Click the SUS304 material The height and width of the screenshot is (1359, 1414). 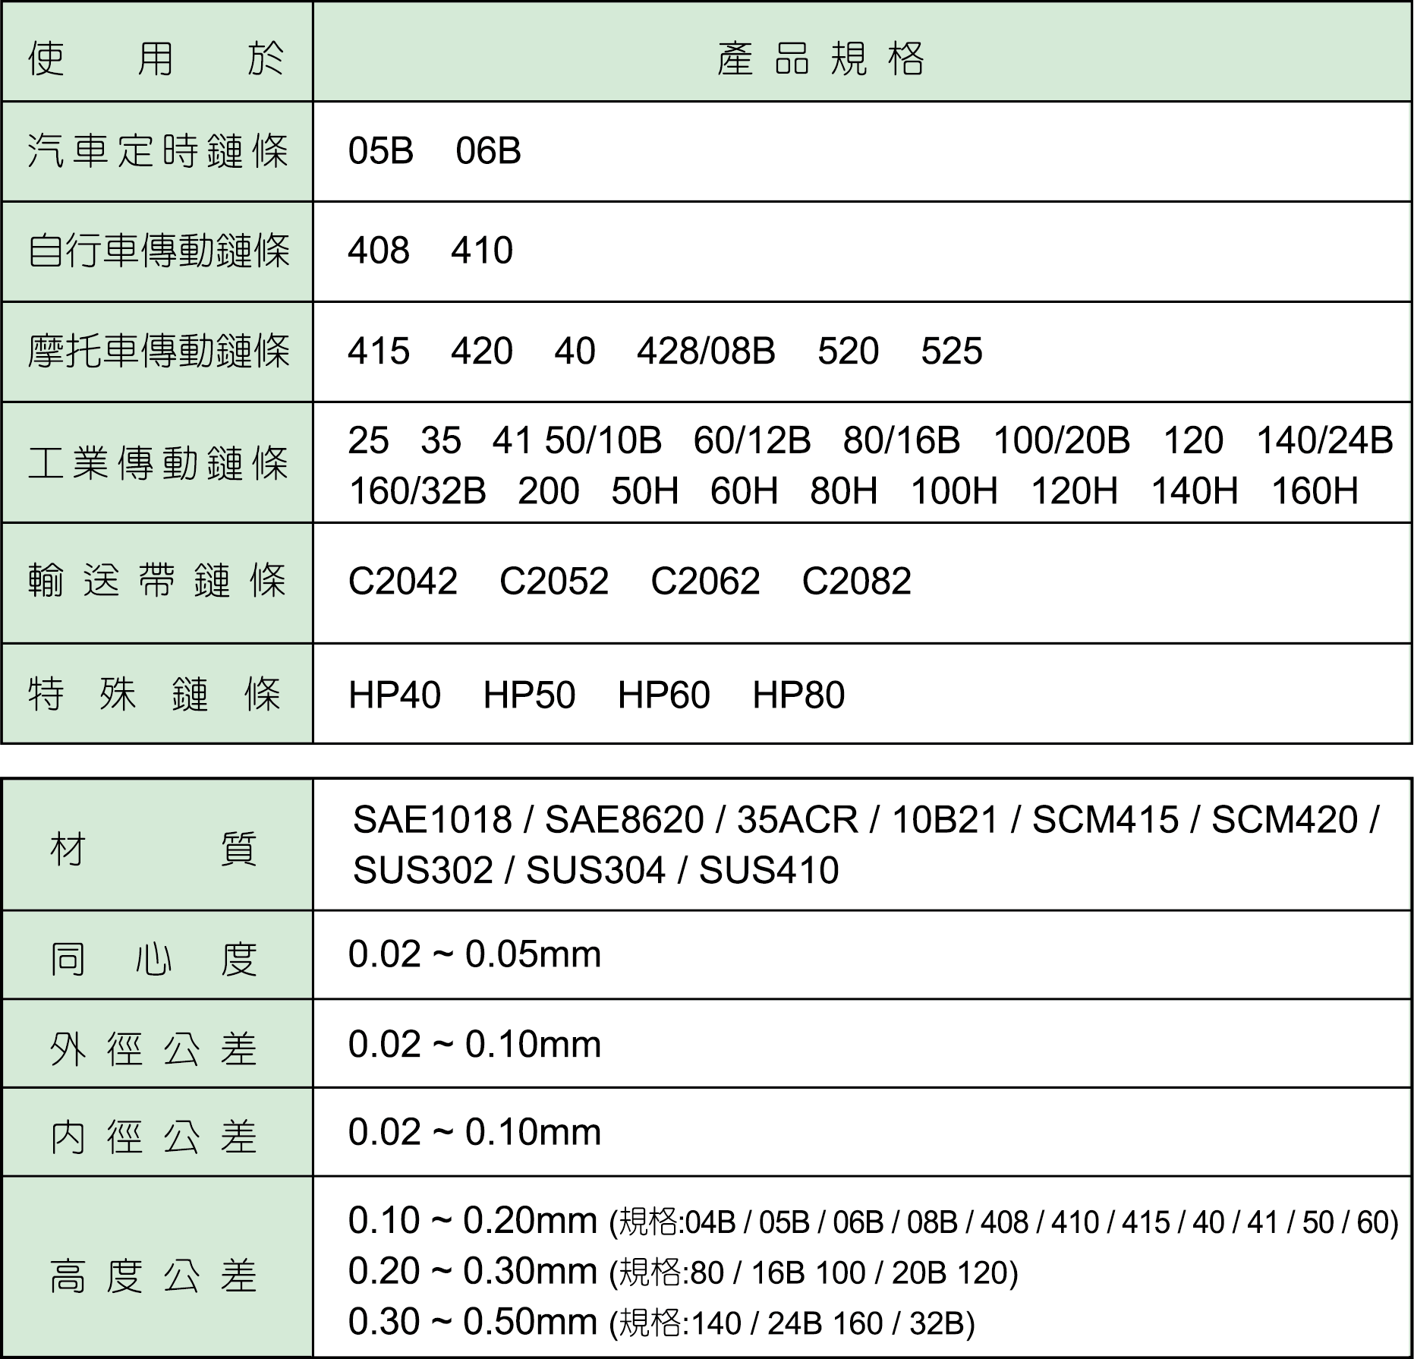[x=596, y=870]
